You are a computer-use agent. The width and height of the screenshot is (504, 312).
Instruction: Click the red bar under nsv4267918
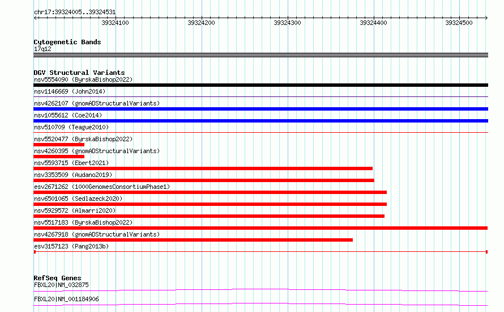193,240
